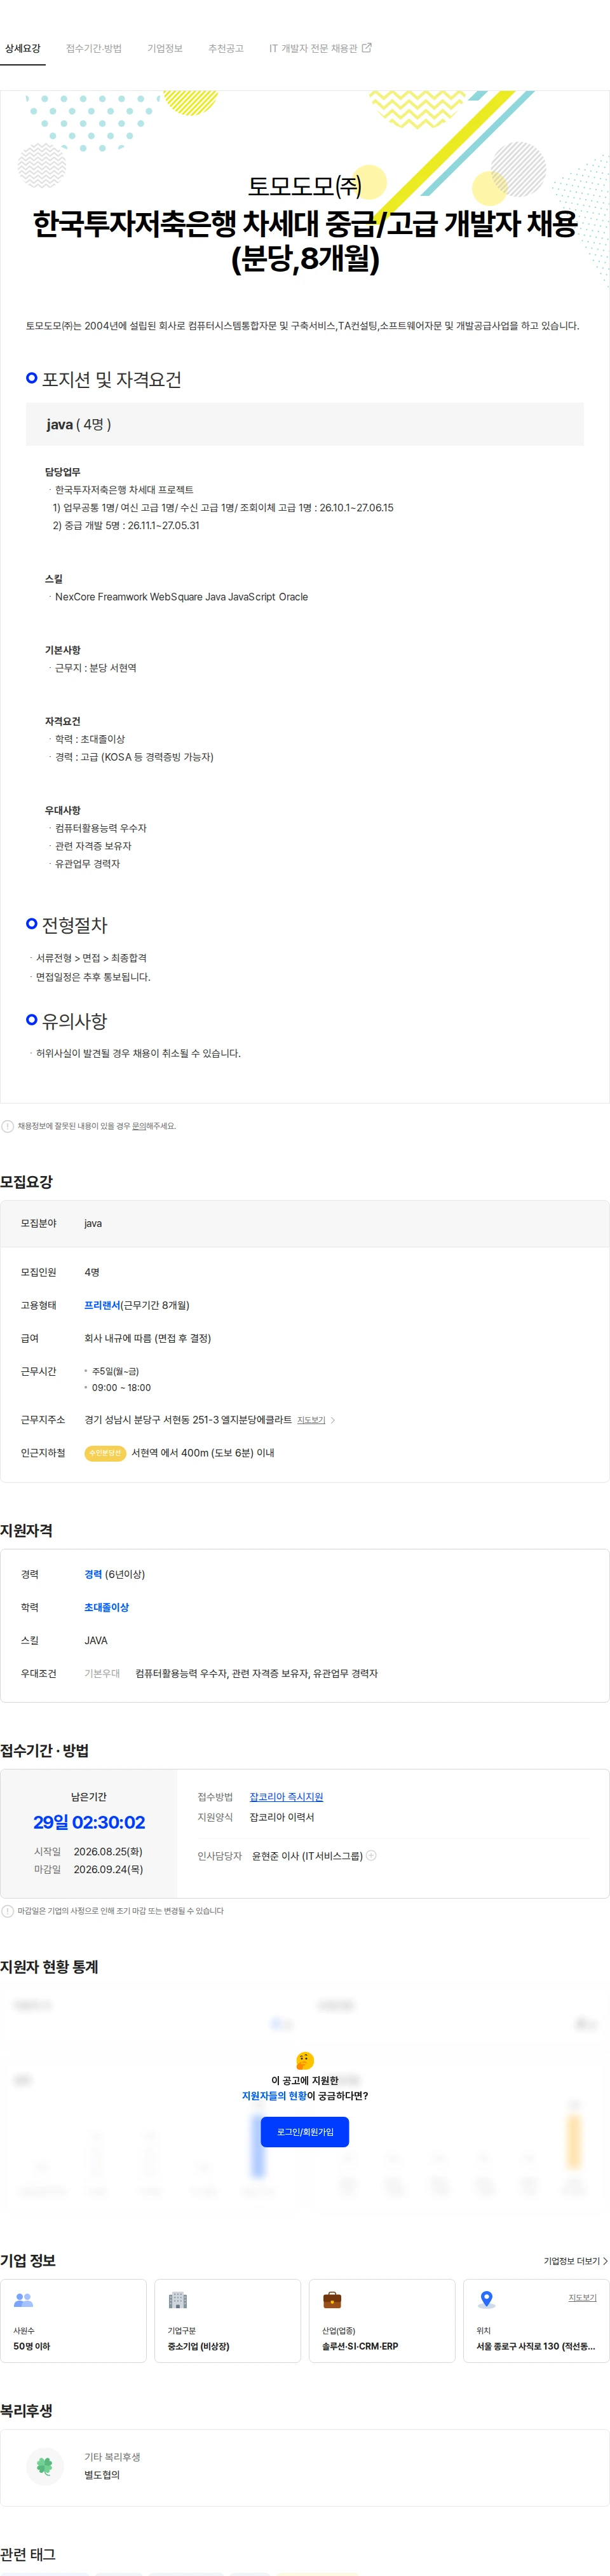
Task: Click the external link icon beside 채용관
Action: (367, 47)
